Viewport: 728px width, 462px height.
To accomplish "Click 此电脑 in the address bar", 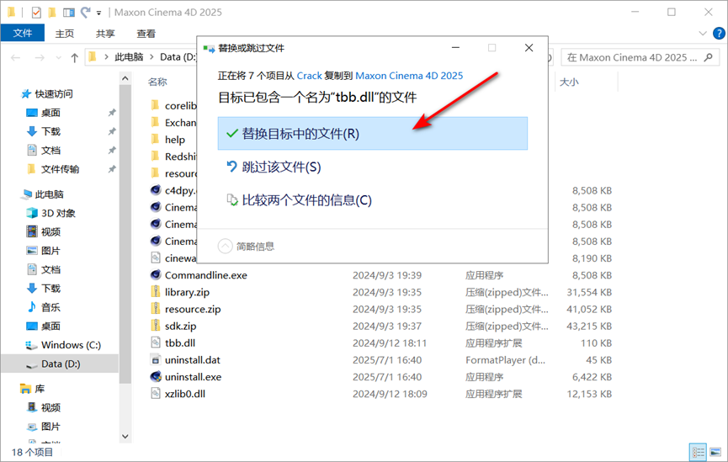I will point(129,56).
